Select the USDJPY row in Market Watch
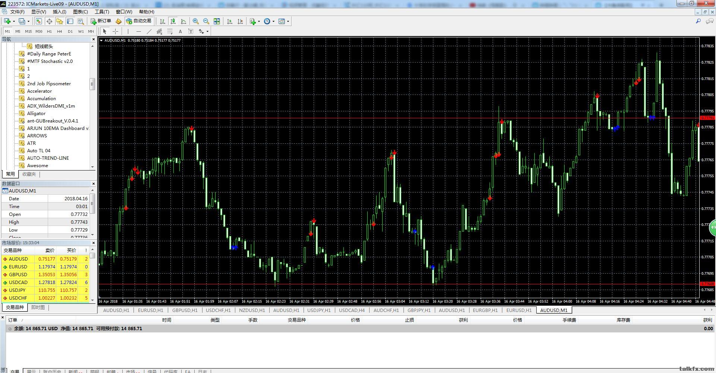This screenshot has width=716, height=373. coord(45,290)
